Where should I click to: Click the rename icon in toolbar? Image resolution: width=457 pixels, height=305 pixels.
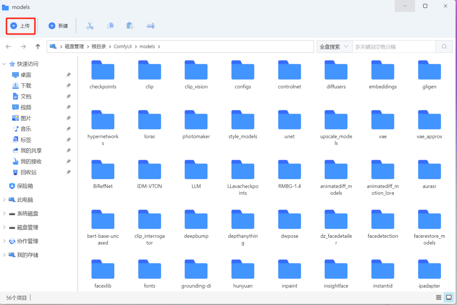(151, 26)
